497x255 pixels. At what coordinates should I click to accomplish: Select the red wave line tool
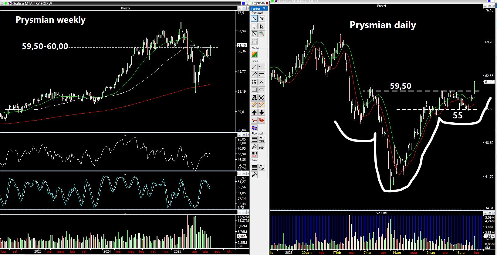254,120
